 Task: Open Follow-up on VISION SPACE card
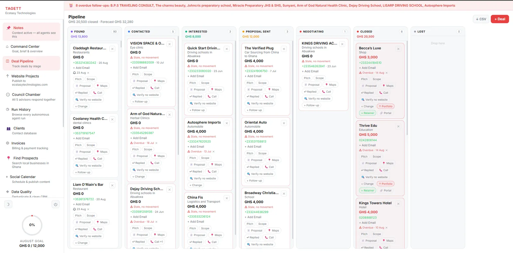pos(140,102)
